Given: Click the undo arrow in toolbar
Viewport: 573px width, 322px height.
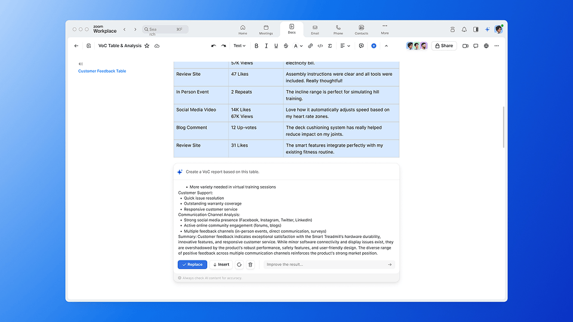Looking at the screenshot, I should pyautogui.click(x=214, y=46).
